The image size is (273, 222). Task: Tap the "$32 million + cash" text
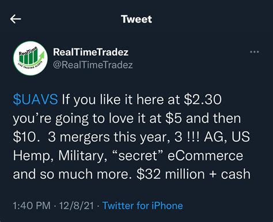(194, 174)
